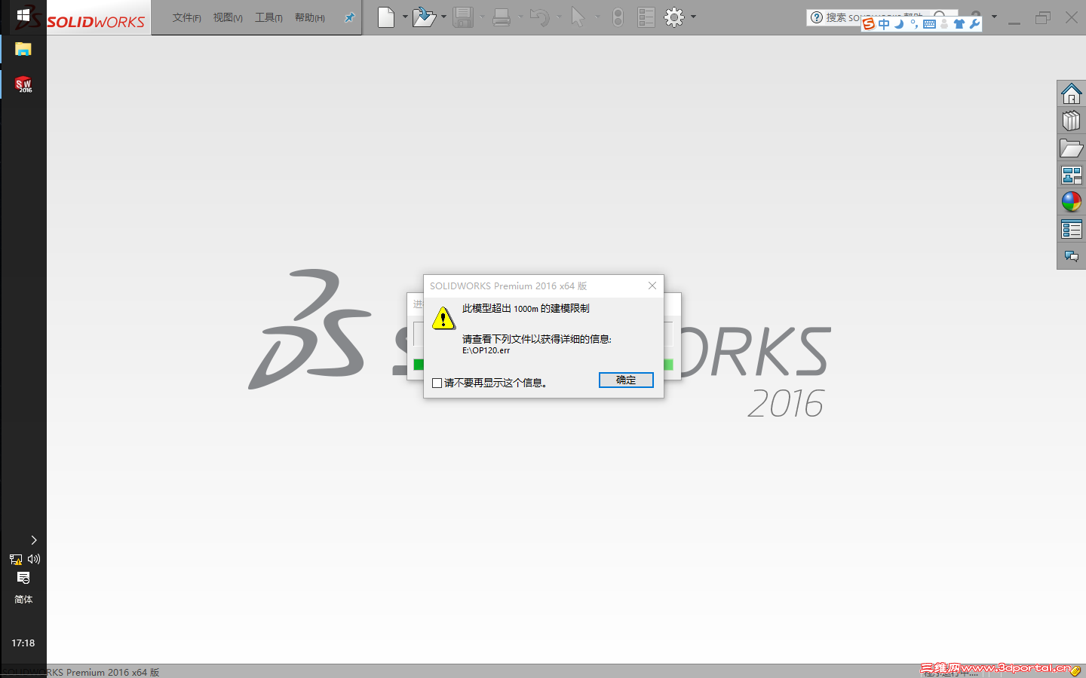Expand the Options dropdown arrow
The width and height of the screenshot is (1086, 678).
692,17
